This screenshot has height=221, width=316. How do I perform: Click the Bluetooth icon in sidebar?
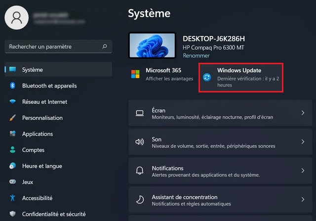(12, 86)
